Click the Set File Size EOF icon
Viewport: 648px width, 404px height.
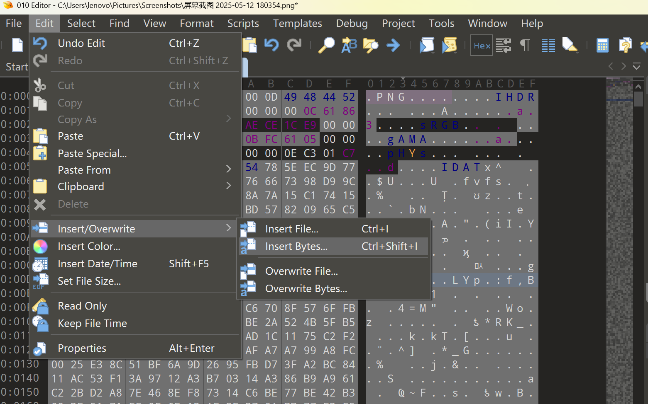[x=40, y=281]
